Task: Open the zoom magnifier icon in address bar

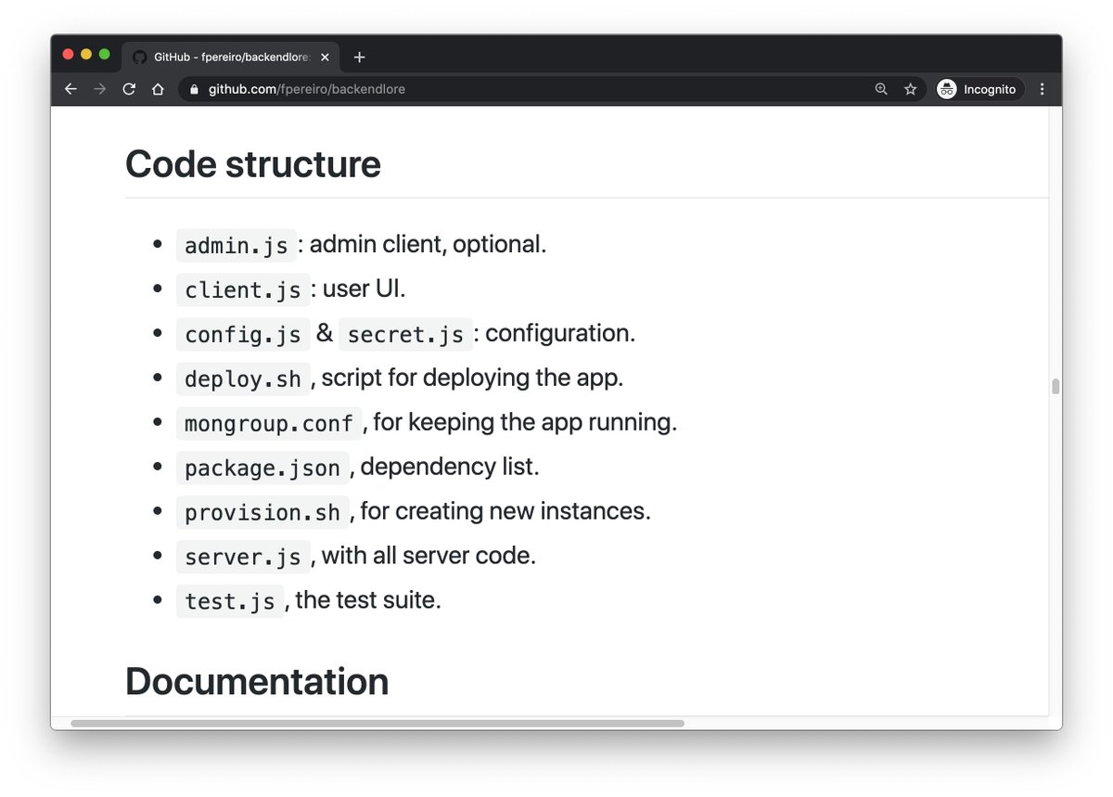Action: pos(881,89)
